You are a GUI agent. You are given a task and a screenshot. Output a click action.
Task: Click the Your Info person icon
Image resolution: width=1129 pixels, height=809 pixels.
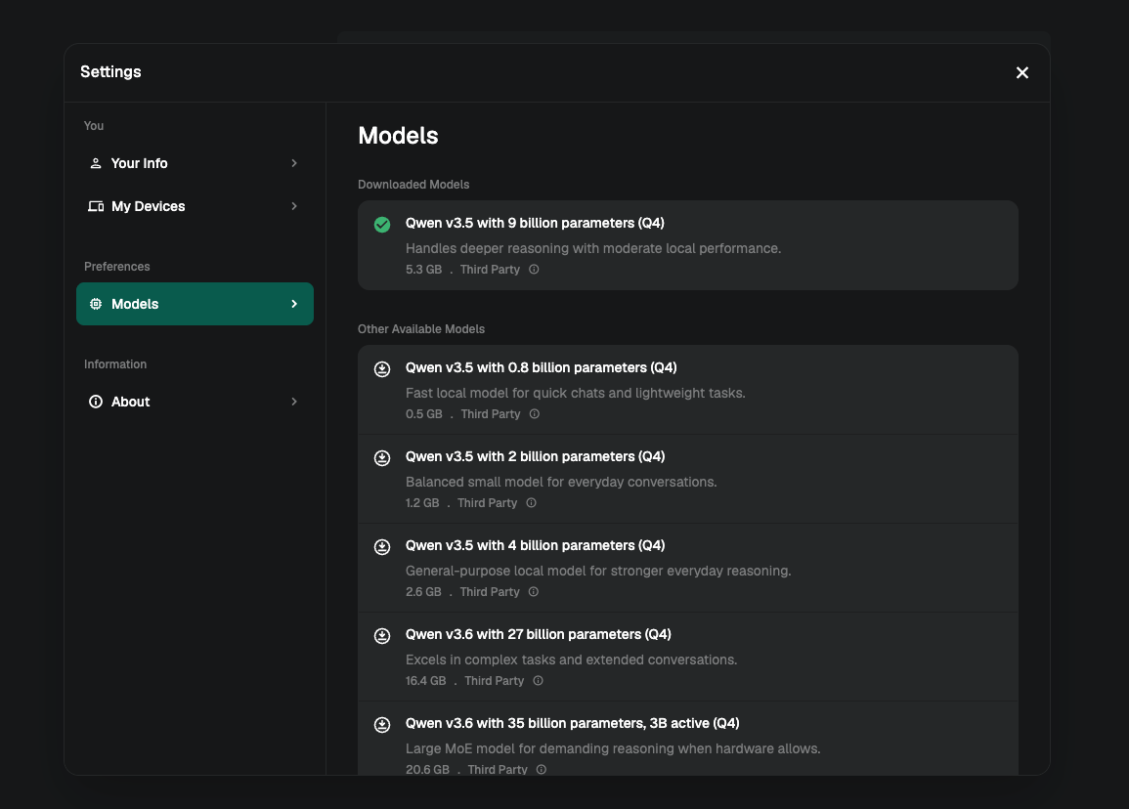pos(95,163)
